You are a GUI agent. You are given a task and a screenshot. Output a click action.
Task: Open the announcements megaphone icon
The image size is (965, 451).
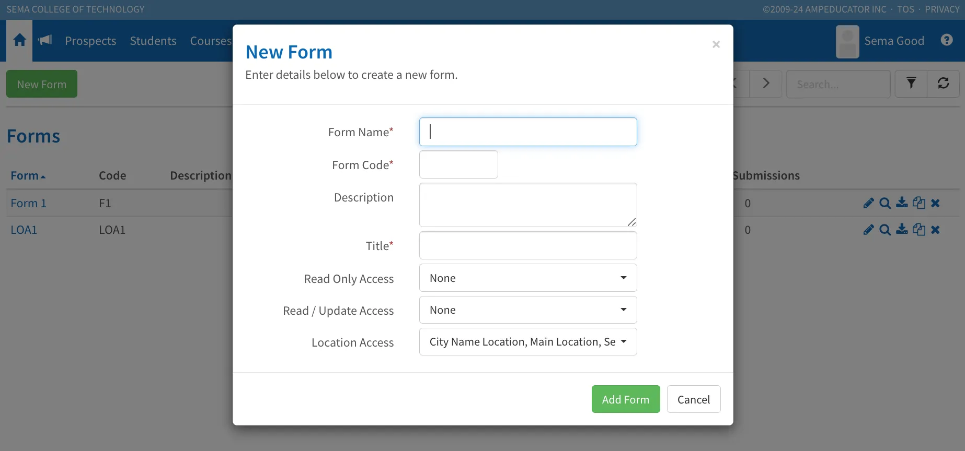point(45,40)
